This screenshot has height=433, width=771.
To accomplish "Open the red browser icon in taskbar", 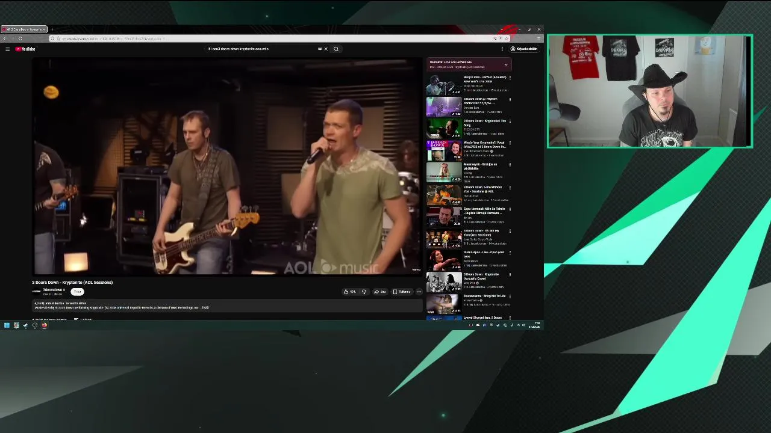I will point(44,325).
